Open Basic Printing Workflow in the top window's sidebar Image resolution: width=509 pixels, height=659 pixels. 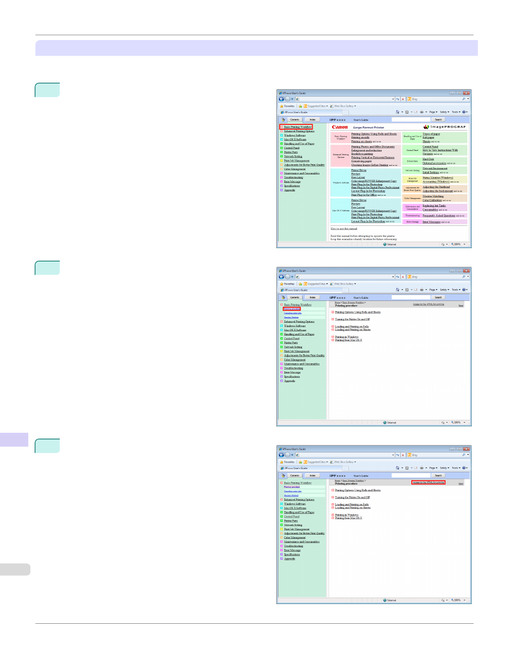tap(298, 127)
